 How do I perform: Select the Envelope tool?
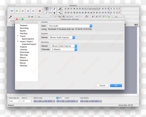(x=50, y=9)
